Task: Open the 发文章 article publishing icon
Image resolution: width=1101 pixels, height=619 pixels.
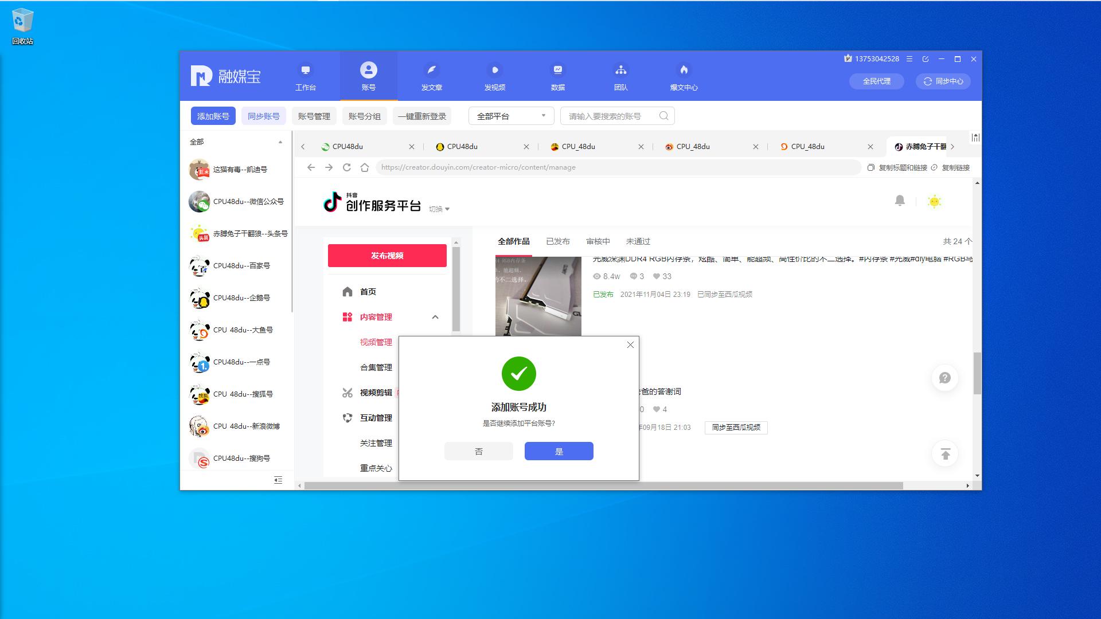Action: [432, 76]
